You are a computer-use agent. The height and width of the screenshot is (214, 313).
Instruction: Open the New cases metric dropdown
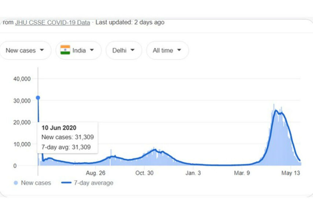(25, 50)
